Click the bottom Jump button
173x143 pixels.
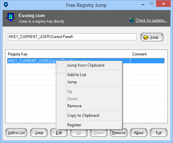(39, 133)
